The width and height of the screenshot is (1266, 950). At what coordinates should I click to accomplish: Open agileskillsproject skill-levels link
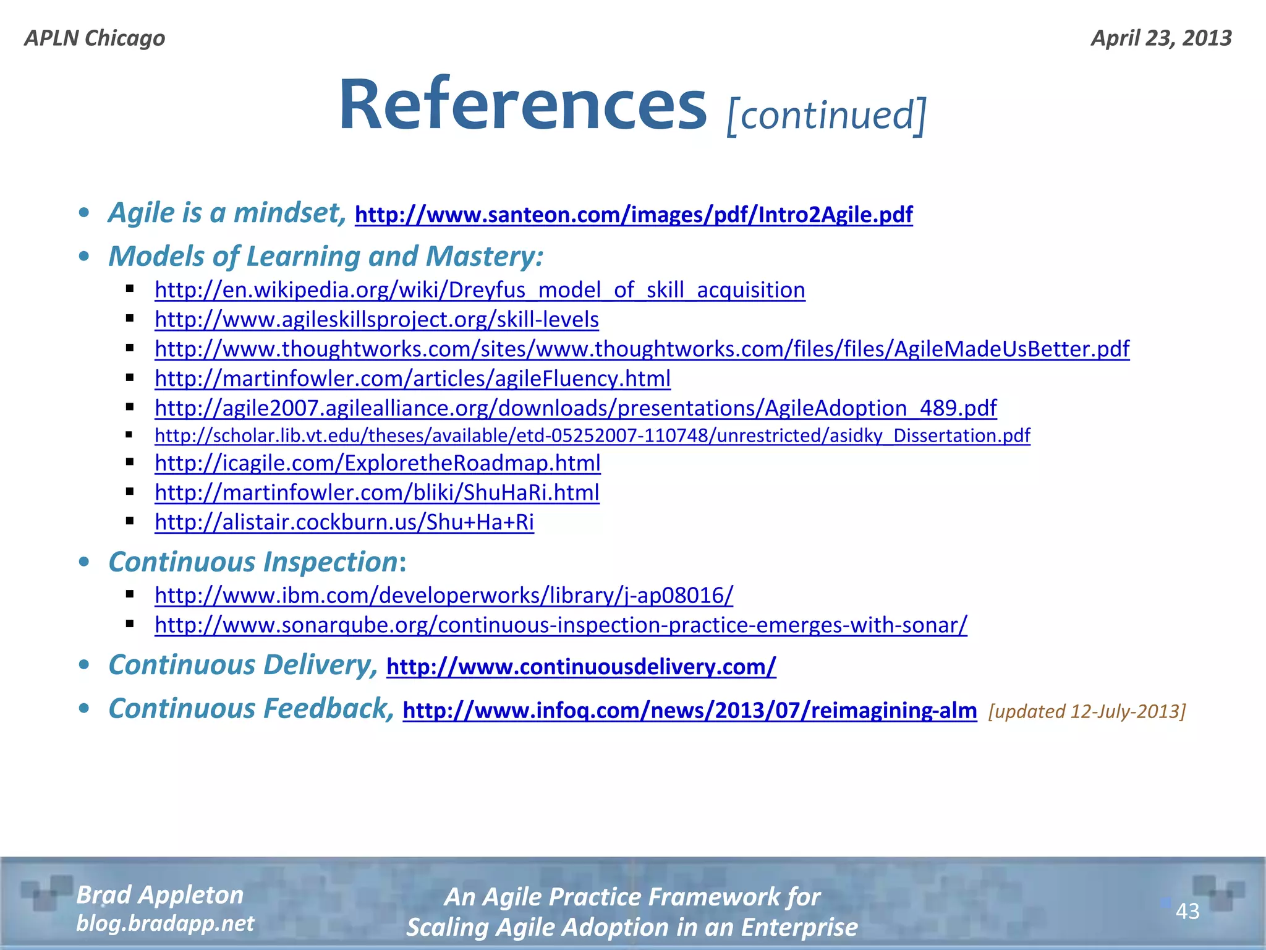(376, 320)
